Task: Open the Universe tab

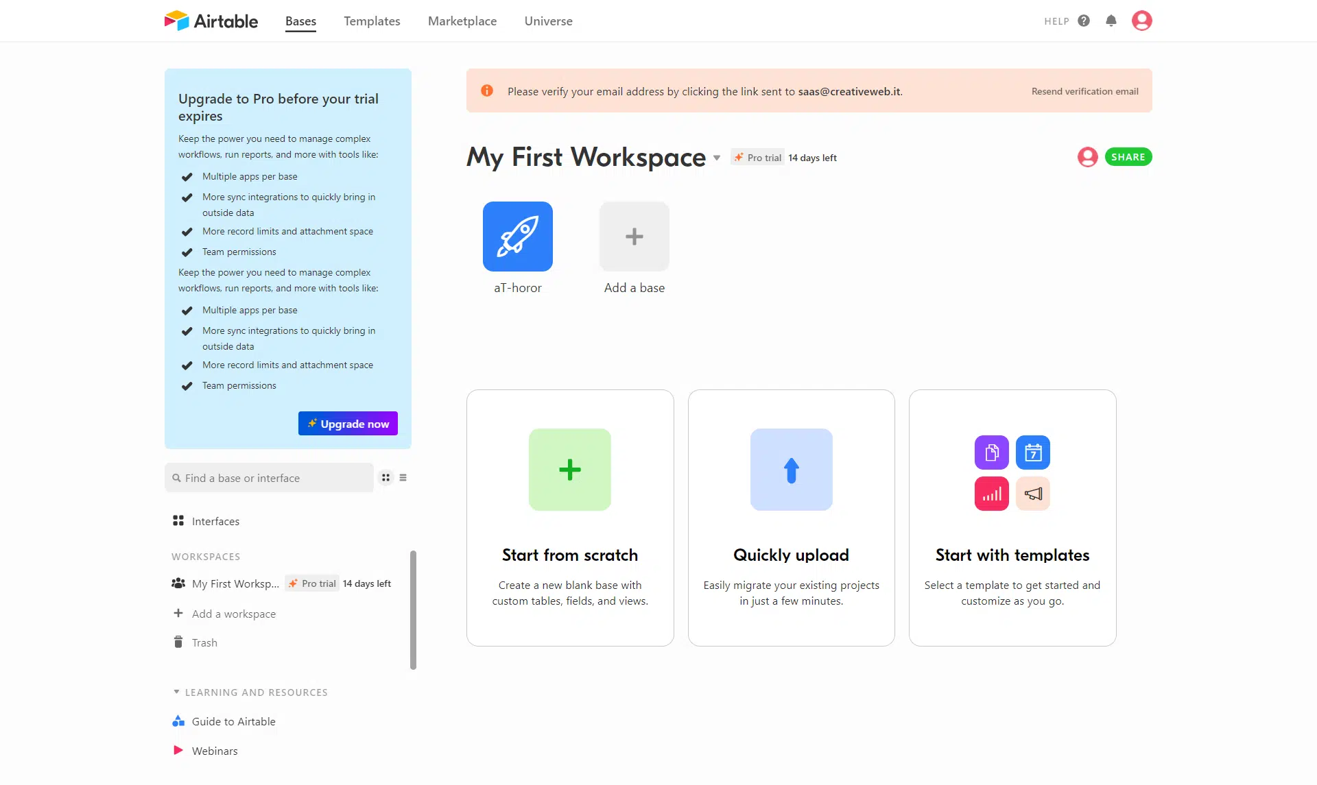Action: (x=549, y=21)
